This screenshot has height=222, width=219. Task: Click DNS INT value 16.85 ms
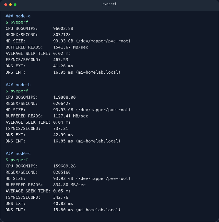(x=63, y=141)
